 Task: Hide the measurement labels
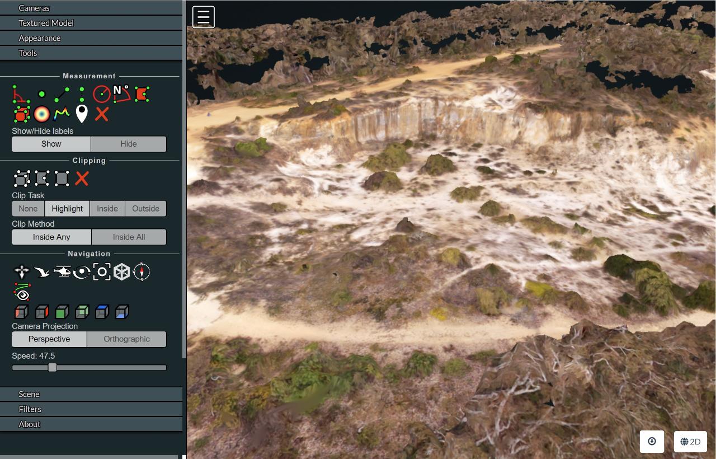(128, 144)
